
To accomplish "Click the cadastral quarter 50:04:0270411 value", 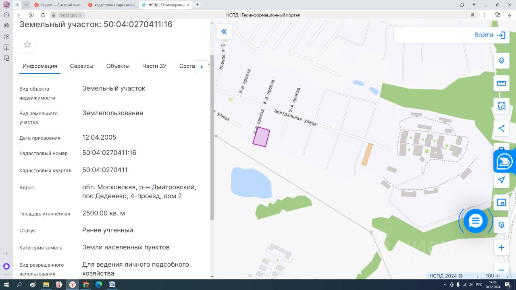I will click(105, 170).
